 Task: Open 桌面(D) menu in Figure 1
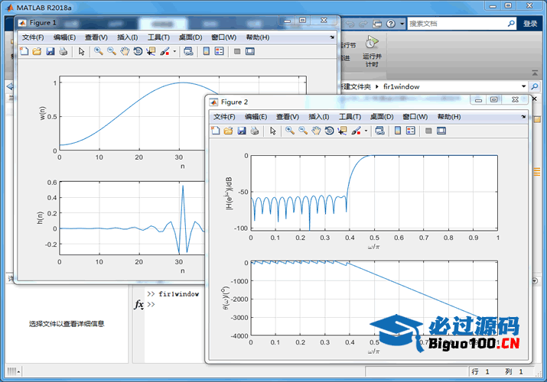(x=190, y=37)
